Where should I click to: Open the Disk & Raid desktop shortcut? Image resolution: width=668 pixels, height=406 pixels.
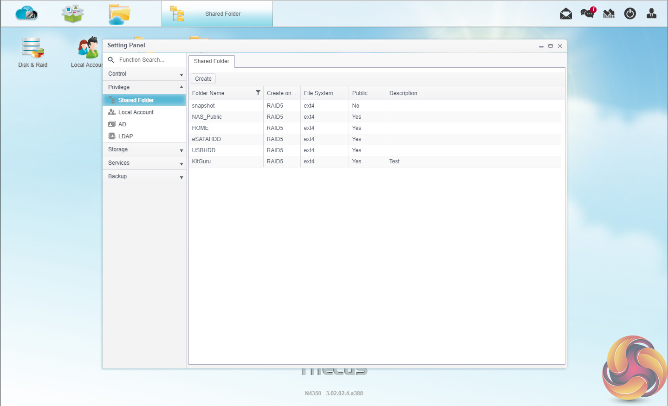32,52
